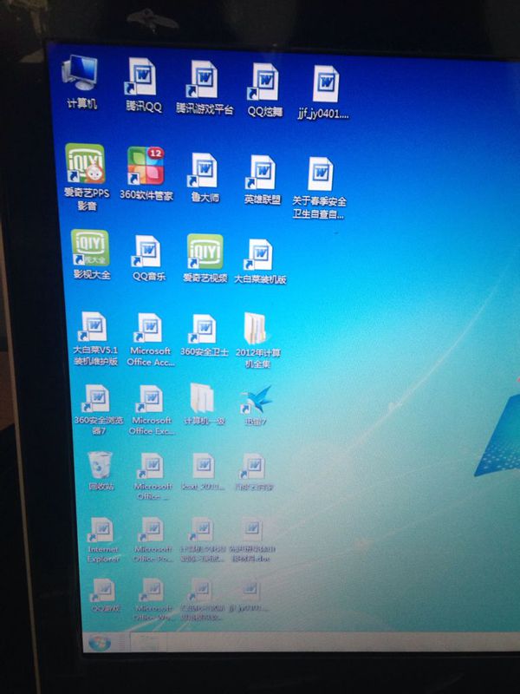Screen dimensions: 520x694
Task: Open the Microsoft Office Access shortcut
Action: tap(150, 340)
